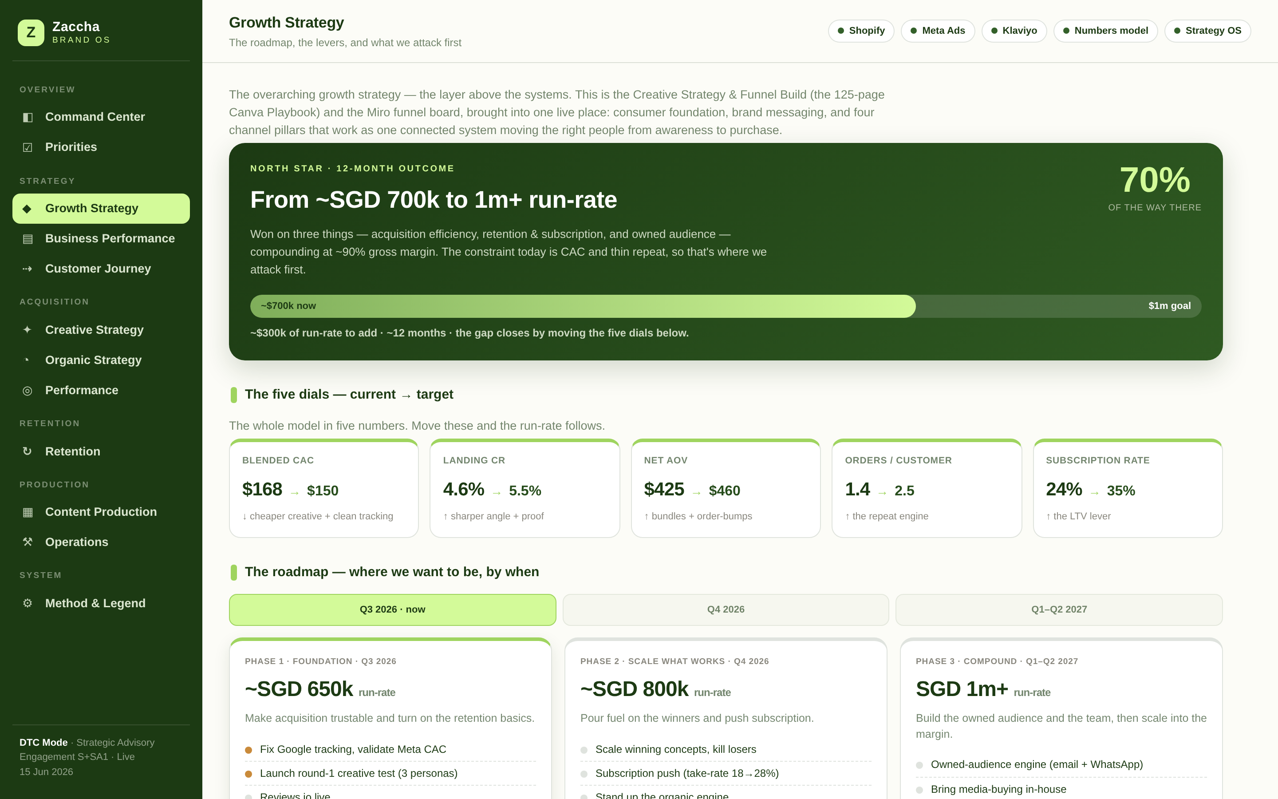The height and width of the screenshot is (799, 1278).
Task: Click the Operations tools icon
Action: (28, 542)
